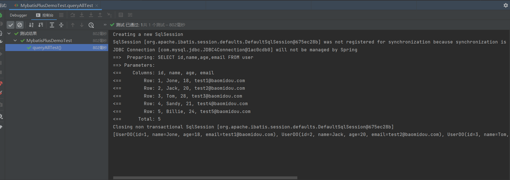Click the run to cursor icon
Screen dimensions: 510x180
click(x=109, y=15)
